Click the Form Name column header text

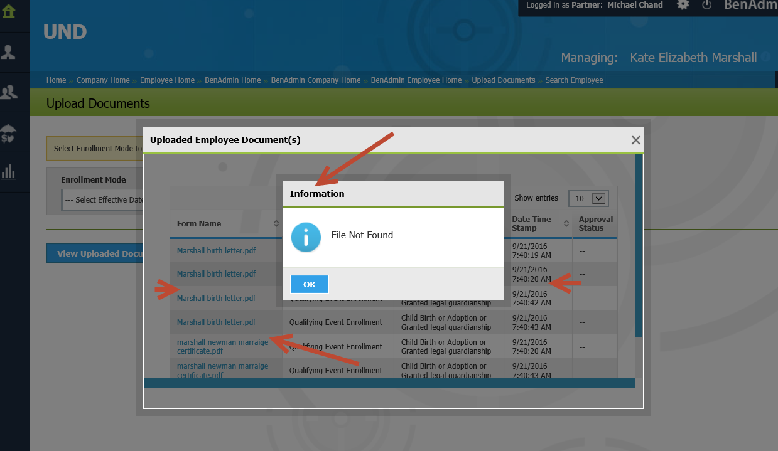click(199, 224)
